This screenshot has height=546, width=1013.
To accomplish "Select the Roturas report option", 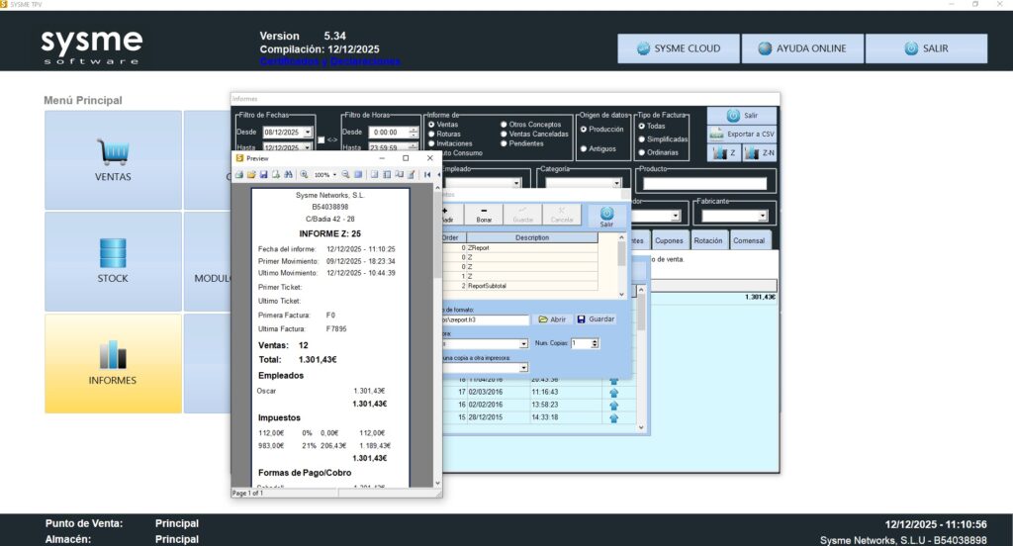I will tap(431, 134).
